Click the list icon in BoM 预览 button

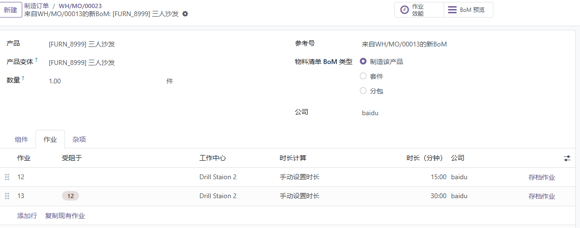click(x=453, y=10)
